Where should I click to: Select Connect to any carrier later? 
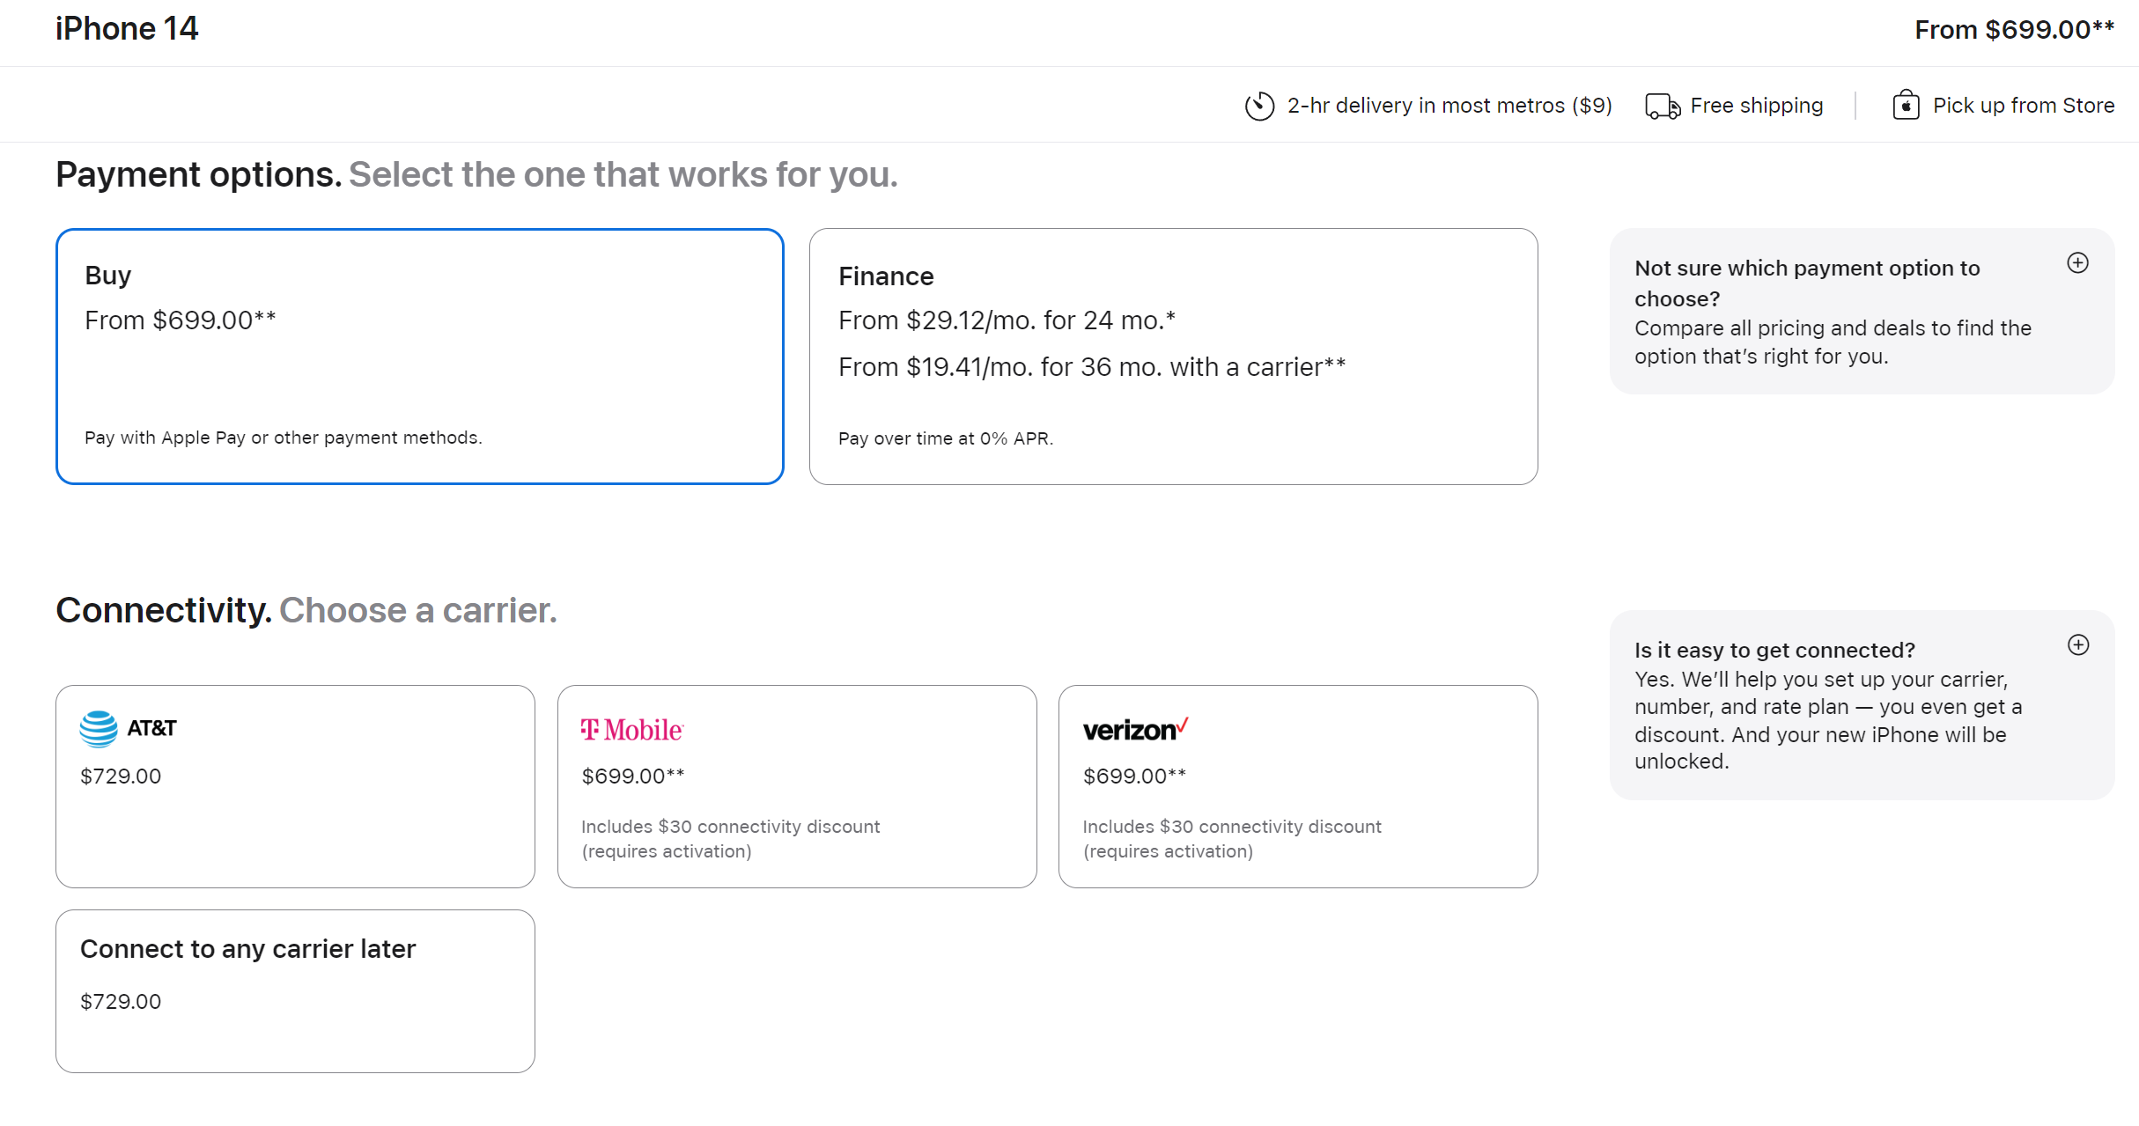point(295,991)
